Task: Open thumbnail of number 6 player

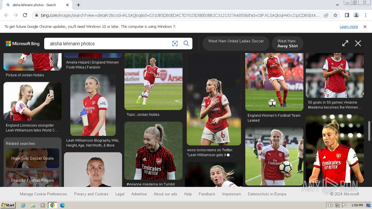Action: point(214,99)
